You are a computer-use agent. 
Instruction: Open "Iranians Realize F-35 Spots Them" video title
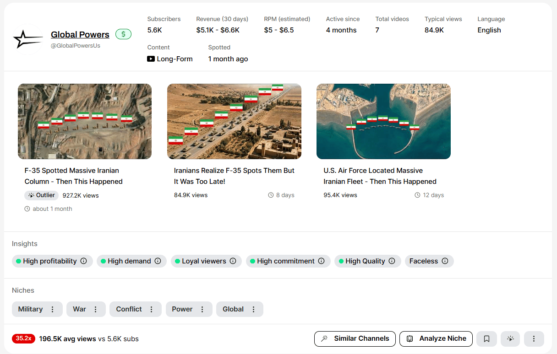pos(234,176)
